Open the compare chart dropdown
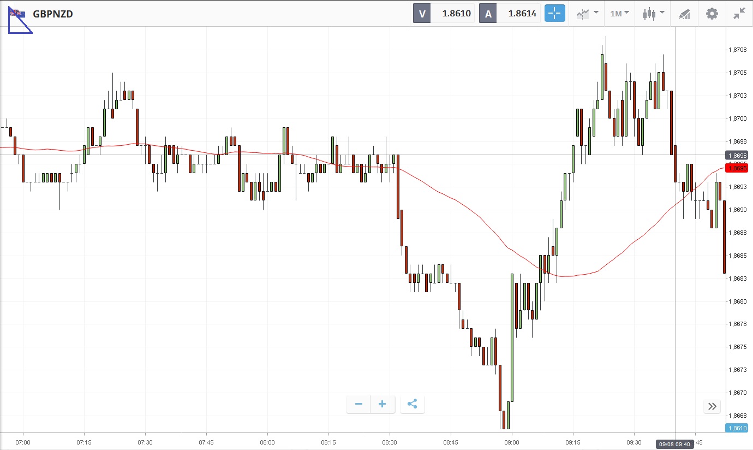Image resolution: width=753 pixels, height=450 pixels. [x=587, y=14]
